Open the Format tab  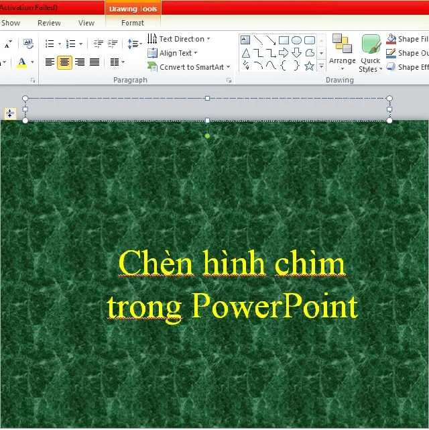tap(133, 23)
